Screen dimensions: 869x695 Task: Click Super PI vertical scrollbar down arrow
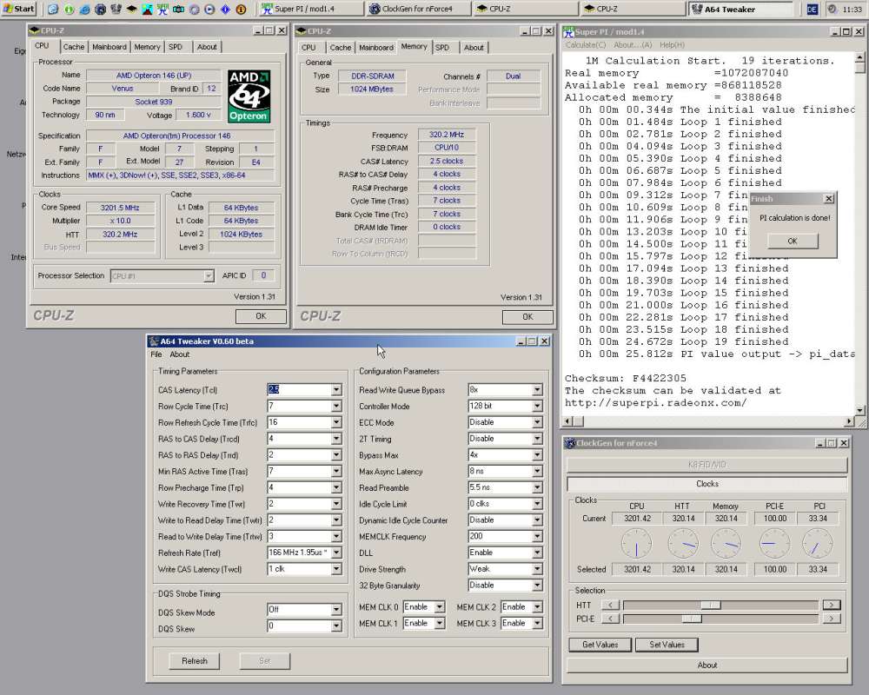[x=859, y=410]
